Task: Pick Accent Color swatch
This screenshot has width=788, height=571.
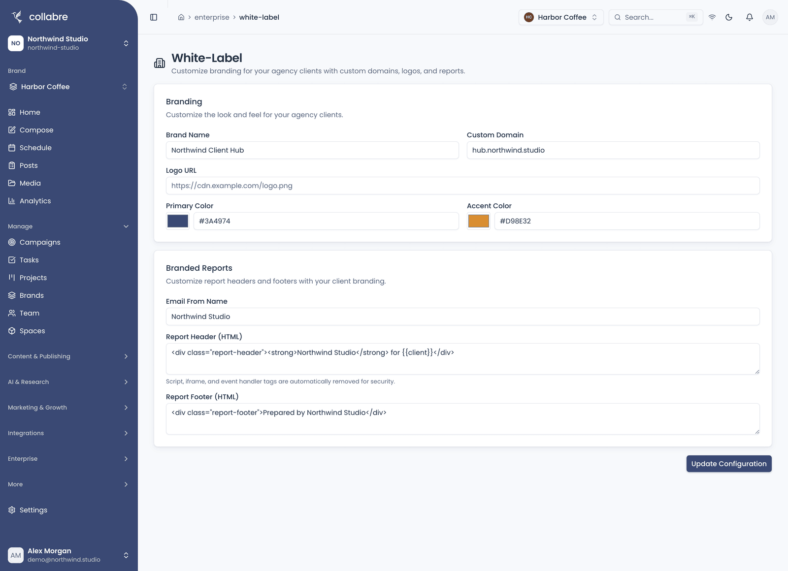Action: [x=479, y=221]
